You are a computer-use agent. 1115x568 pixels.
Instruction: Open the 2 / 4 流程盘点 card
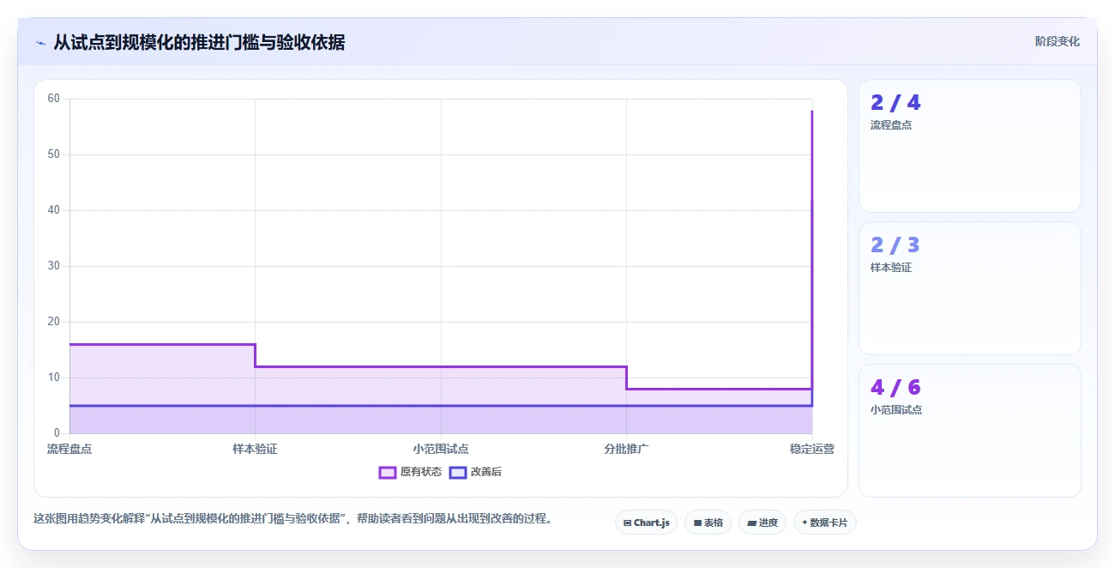pos(970,146)
